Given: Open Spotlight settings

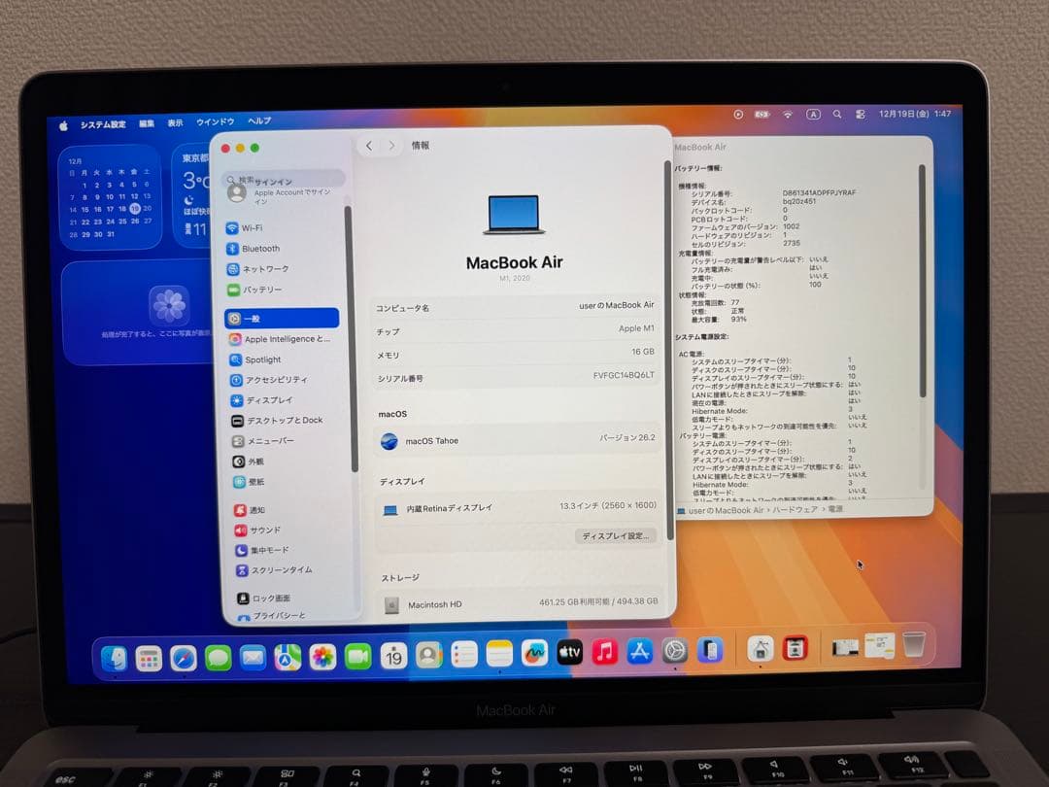Looking at the screenshot, I should 258,359.
